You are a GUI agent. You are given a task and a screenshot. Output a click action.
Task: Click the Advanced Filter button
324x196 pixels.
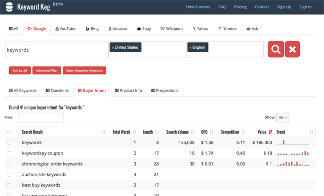coord(47,70)
